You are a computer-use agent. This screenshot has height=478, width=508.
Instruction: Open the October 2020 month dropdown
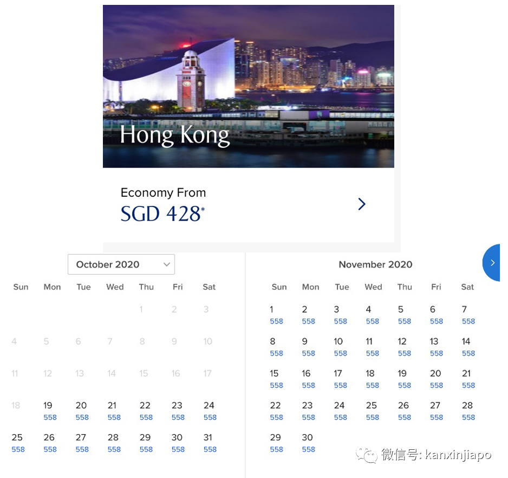tap(121, 264)
